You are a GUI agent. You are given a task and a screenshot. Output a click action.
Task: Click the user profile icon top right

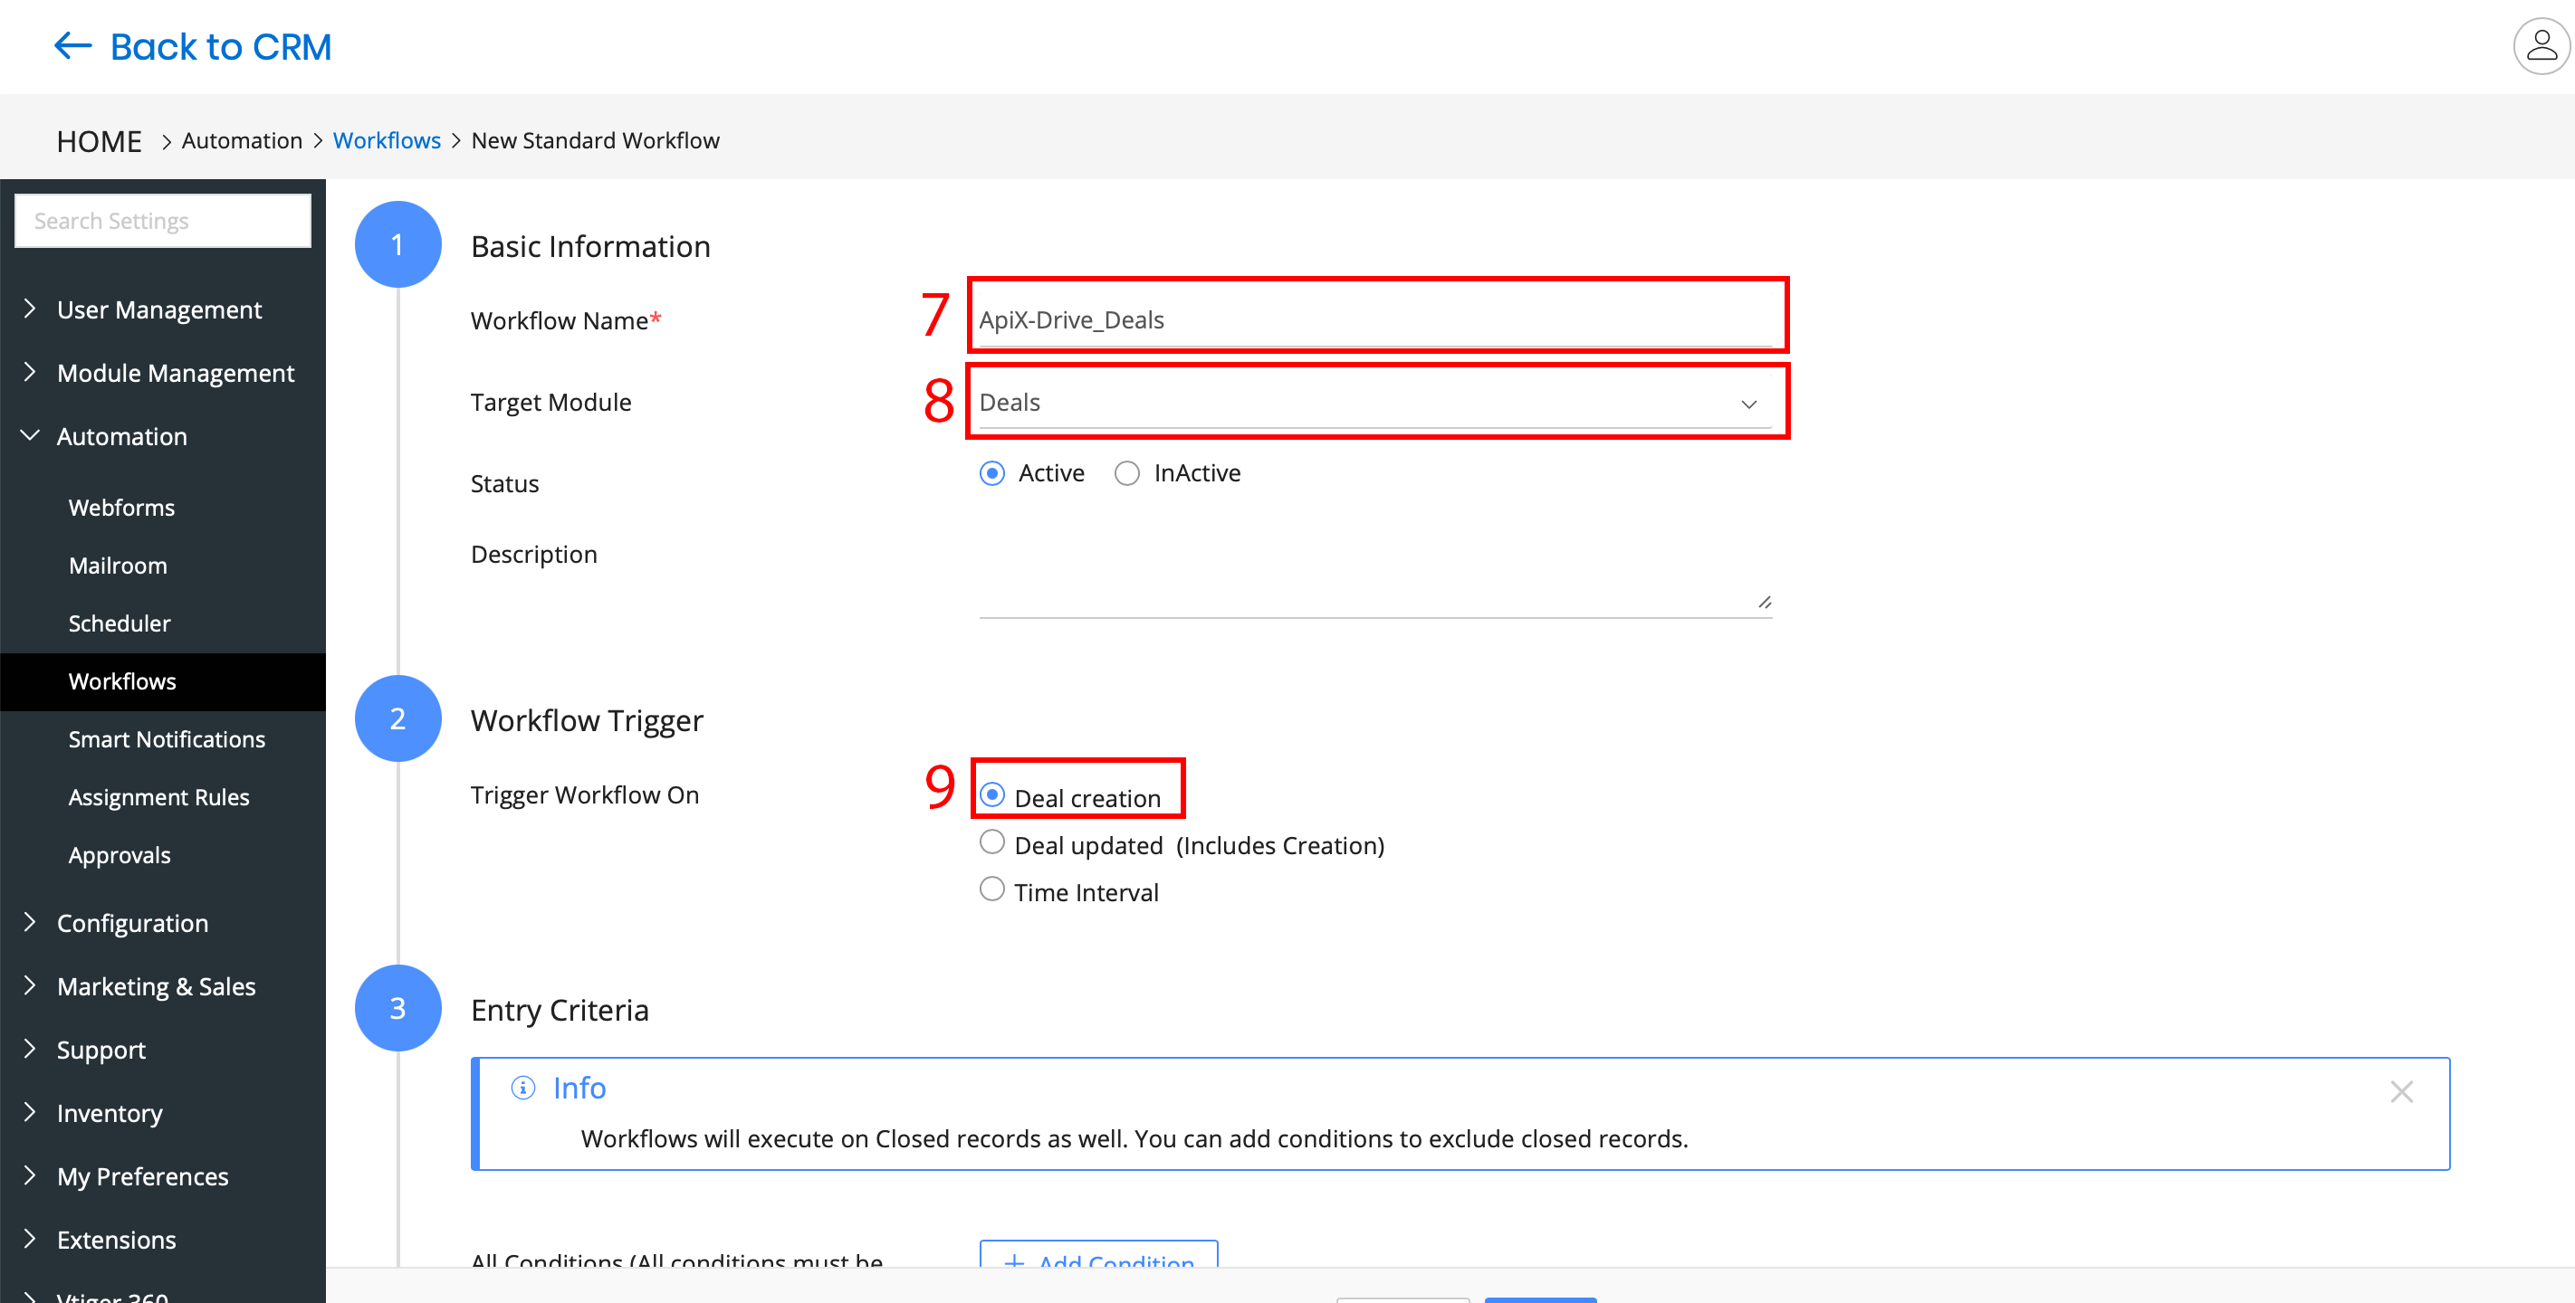click(2540, 46)
